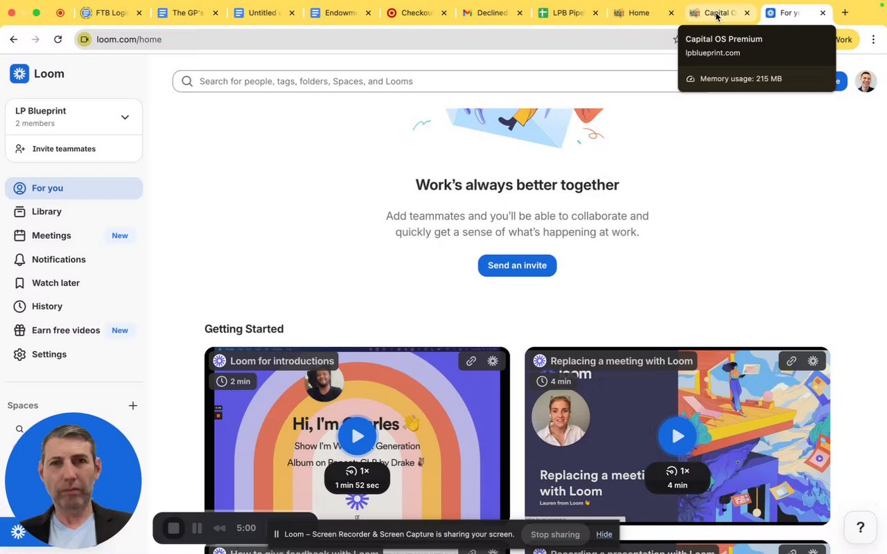Click Loom AI icon on Loom for introductions

point(493,361)
